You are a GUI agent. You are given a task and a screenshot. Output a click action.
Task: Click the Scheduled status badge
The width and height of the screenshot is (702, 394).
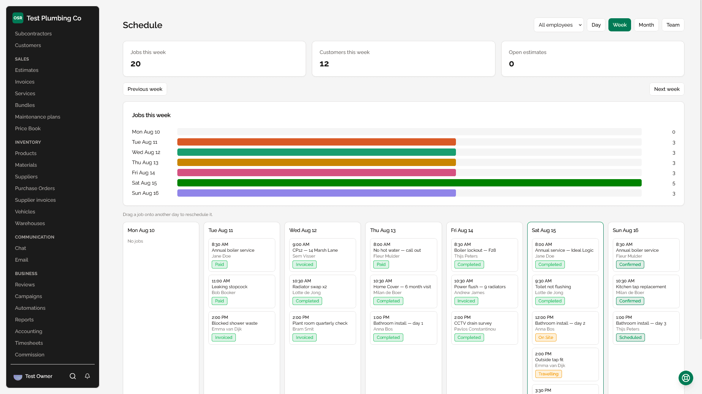point(630,337)
